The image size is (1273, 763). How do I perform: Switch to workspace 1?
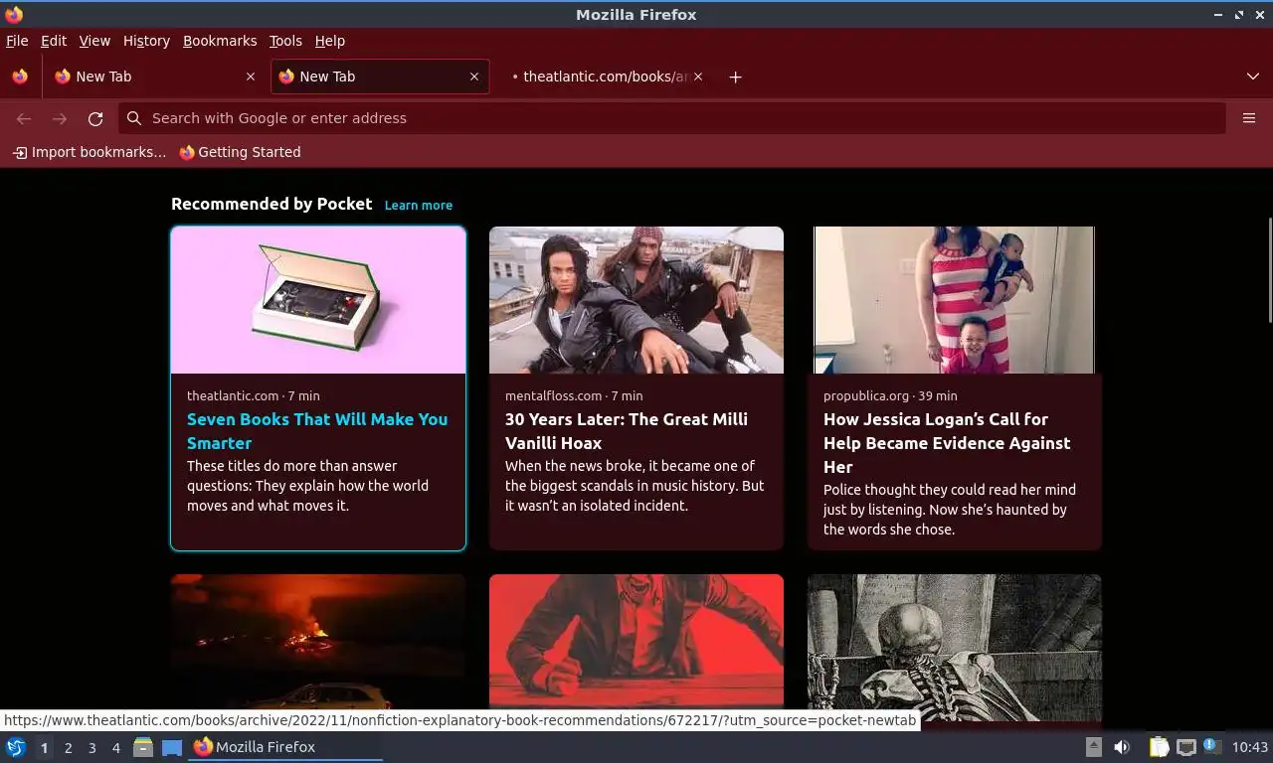44,748
